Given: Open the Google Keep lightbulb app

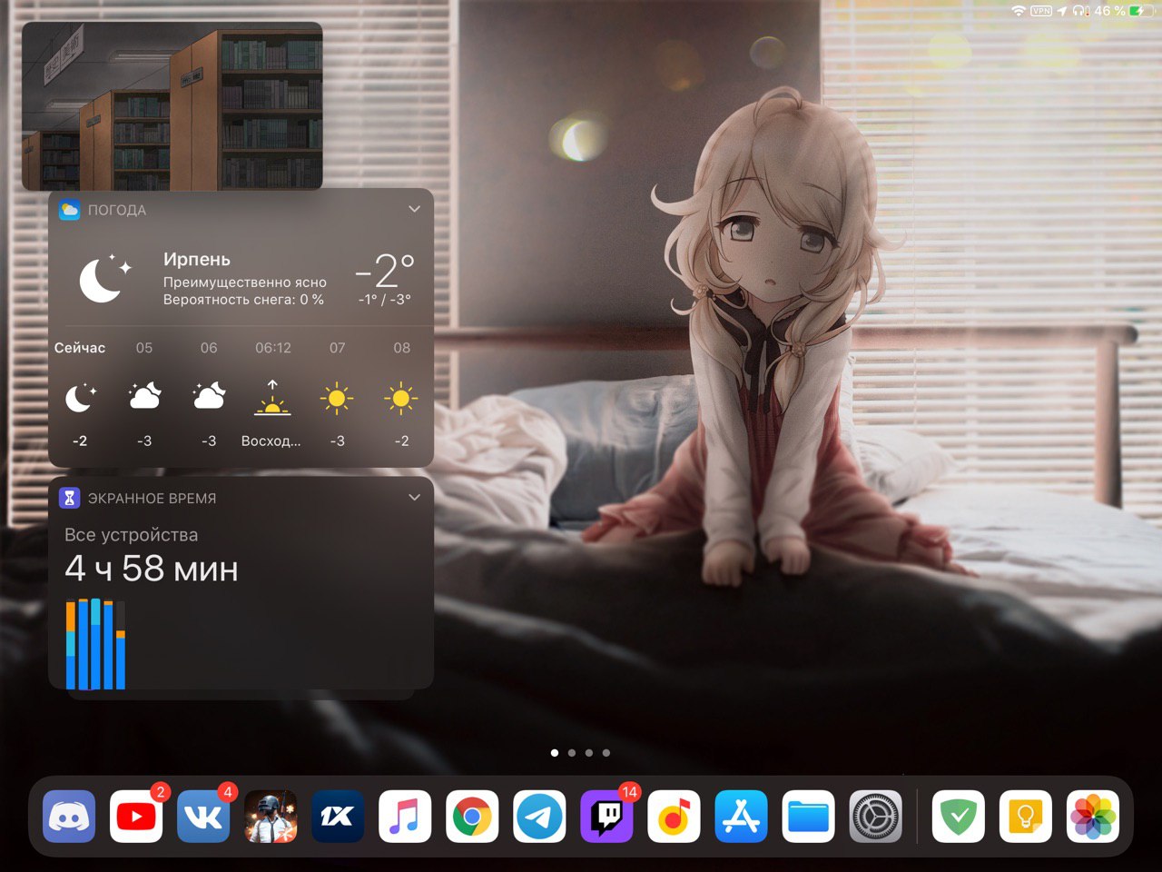Looking at the screenshot, I should click(1026, 817).
